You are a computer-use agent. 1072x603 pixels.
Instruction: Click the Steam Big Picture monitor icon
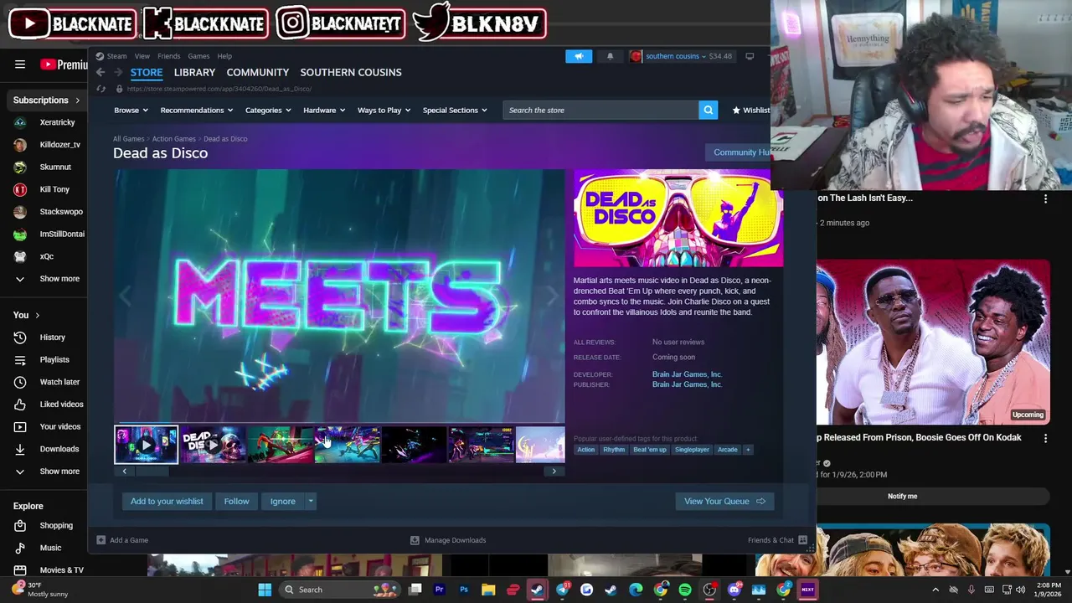750,56
